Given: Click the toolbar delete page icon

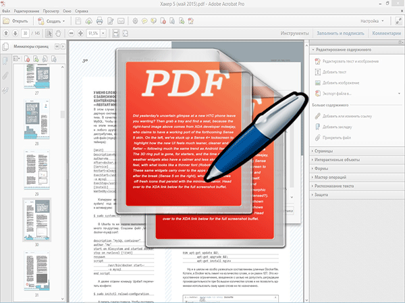Looking at the screenshot, I should point(163,21).
